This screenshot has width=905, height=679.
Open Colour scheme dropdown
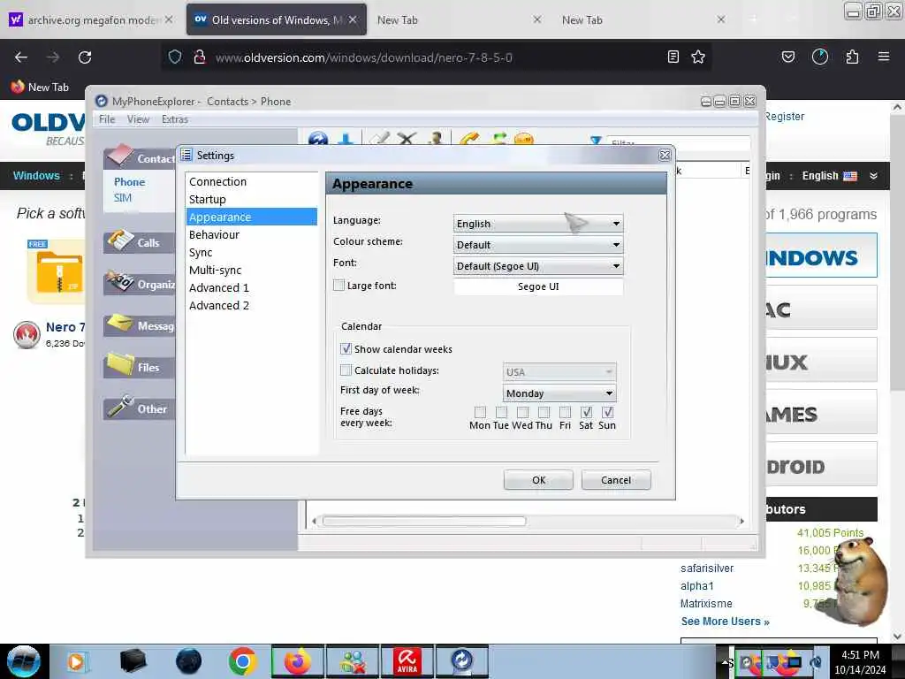click(538, 245)
